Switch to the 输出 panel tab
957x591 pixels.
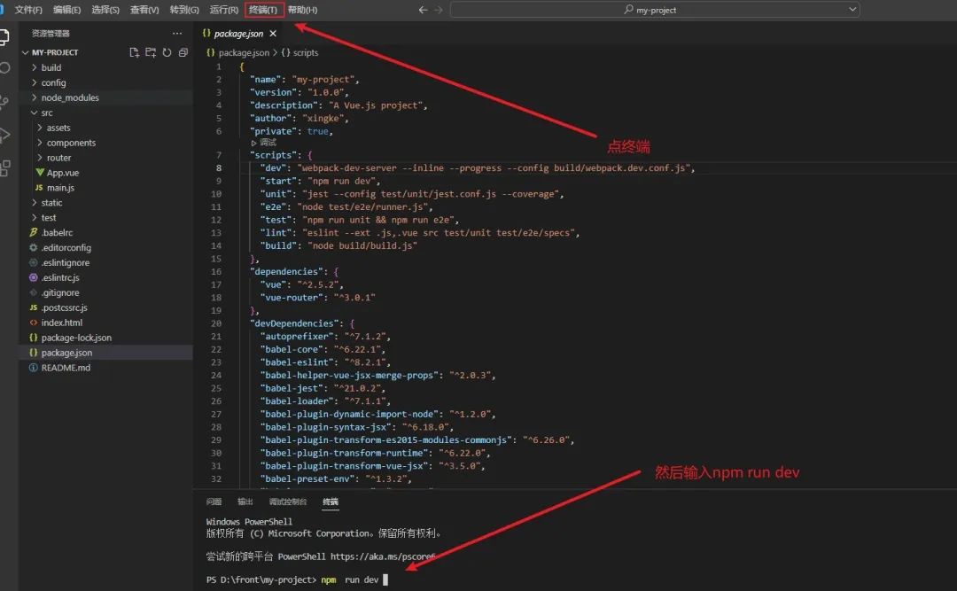(245, 502)
